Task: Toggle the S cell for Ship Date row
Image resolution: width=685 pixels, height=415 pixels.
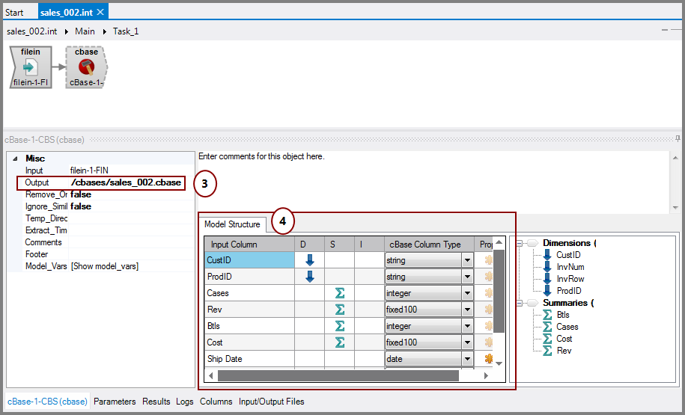Action: coord(339,359)
